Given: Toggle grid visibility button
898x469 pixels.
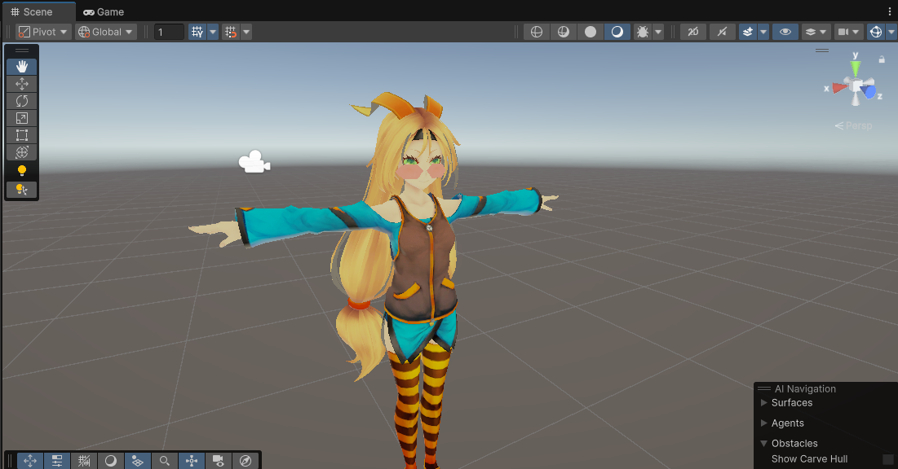Looking at the screenshot, I should (197, 32).
